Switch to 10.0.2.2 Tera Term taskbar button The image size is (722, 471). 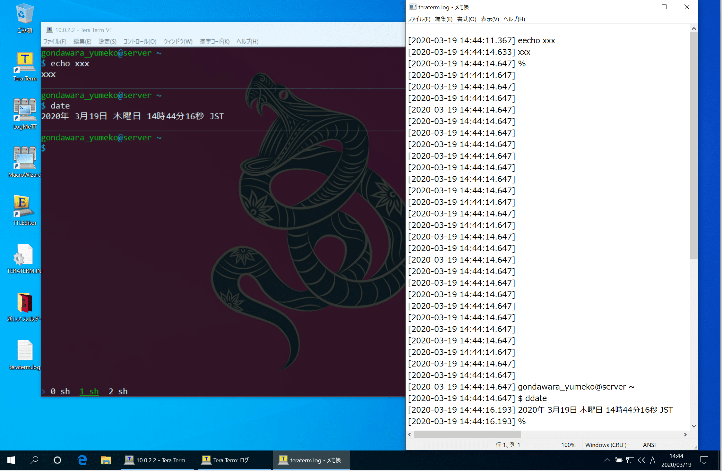coord(157,460)
